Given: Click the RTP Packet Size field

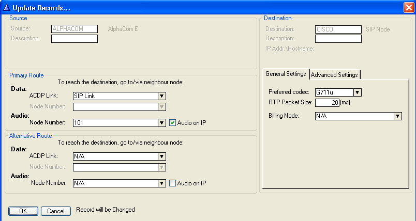Looking at the screenshot, I should [x=327, y=103].
